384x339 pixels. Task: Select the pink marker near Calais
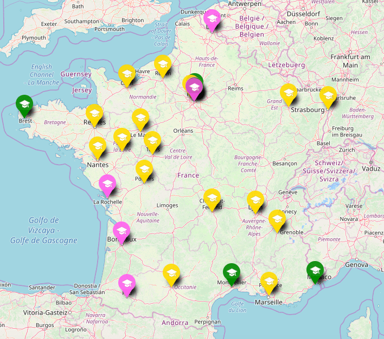(x=212, y=19)
